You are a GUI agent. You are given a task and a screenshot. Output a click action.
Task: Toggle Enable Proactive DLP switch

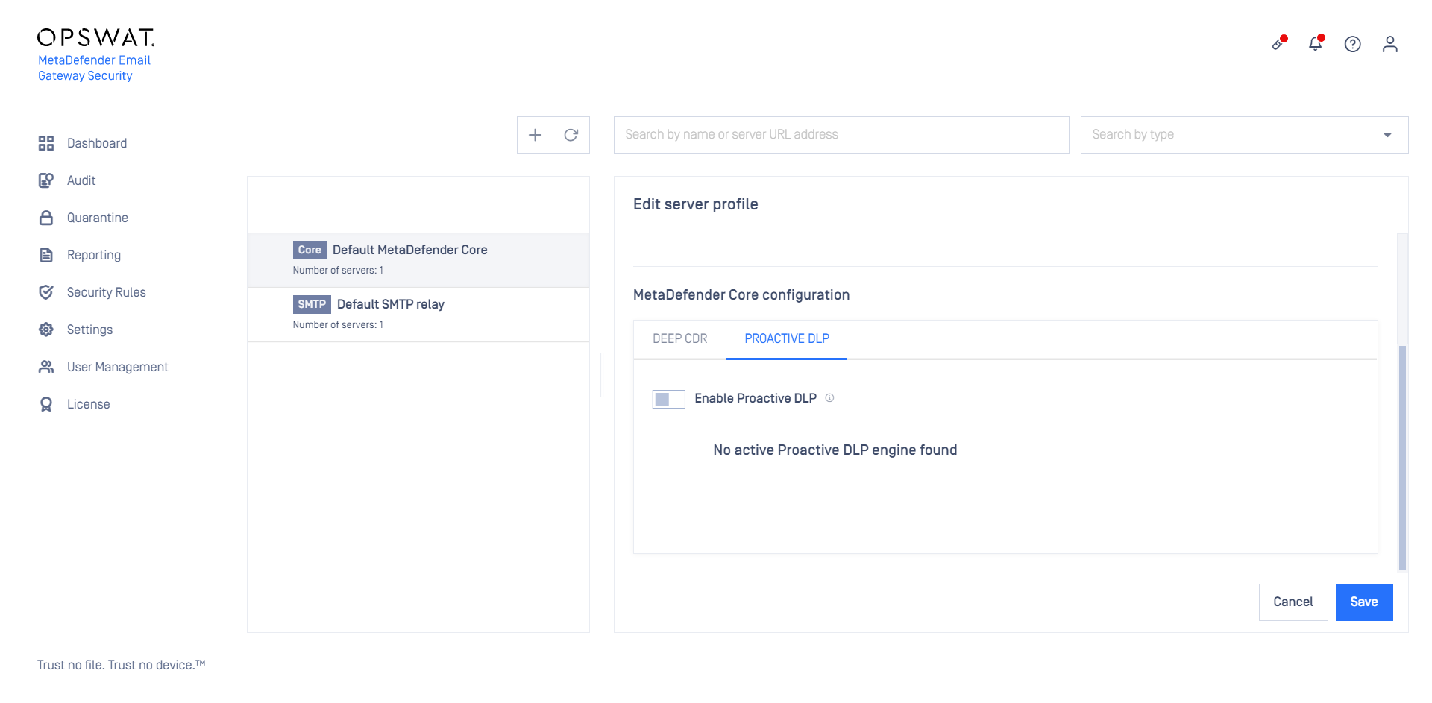668,399
